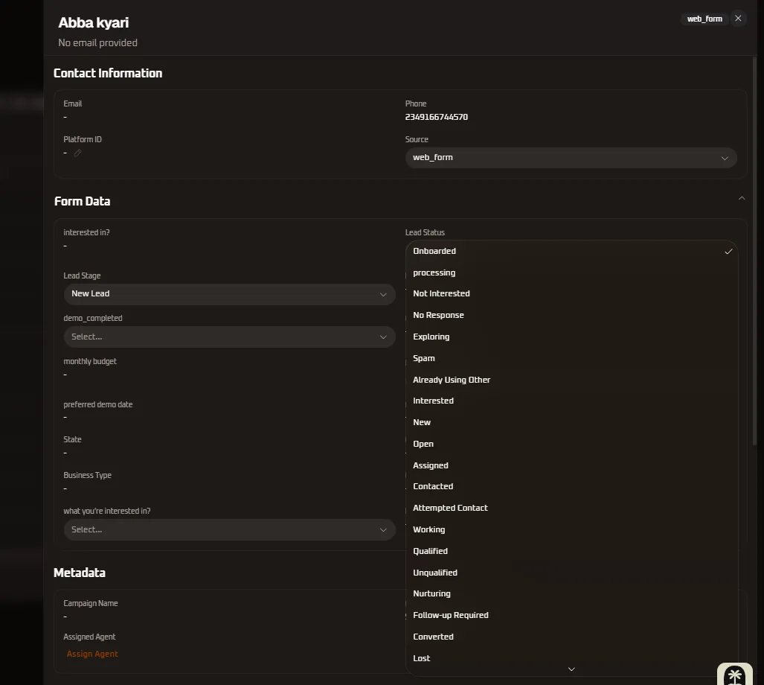Click the Metadata section heading
Screen dimensions: 764x685
pyautogui.click(x=80, y=573)
